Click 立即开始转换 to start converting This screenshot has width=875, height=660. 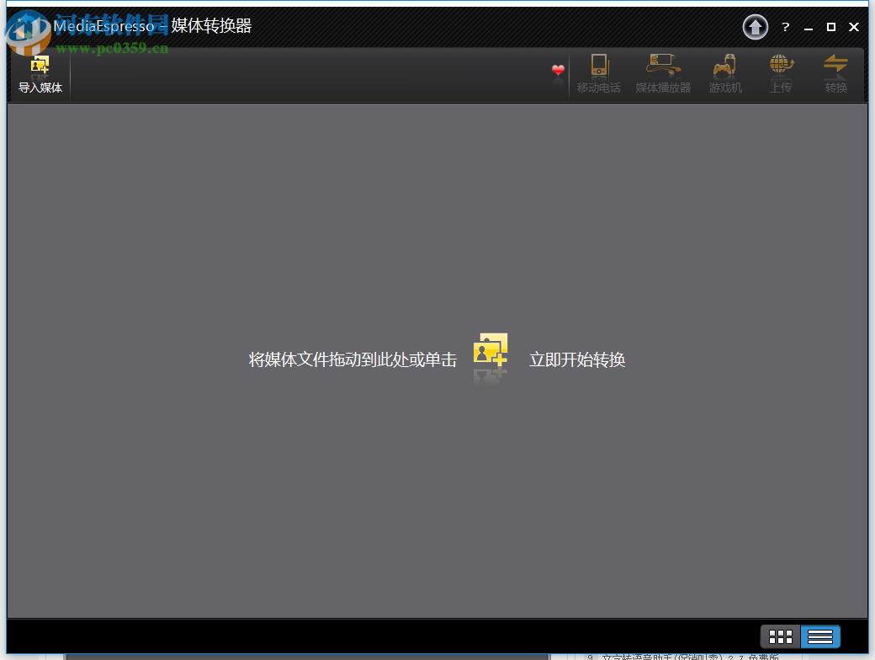tap(577, 359)
